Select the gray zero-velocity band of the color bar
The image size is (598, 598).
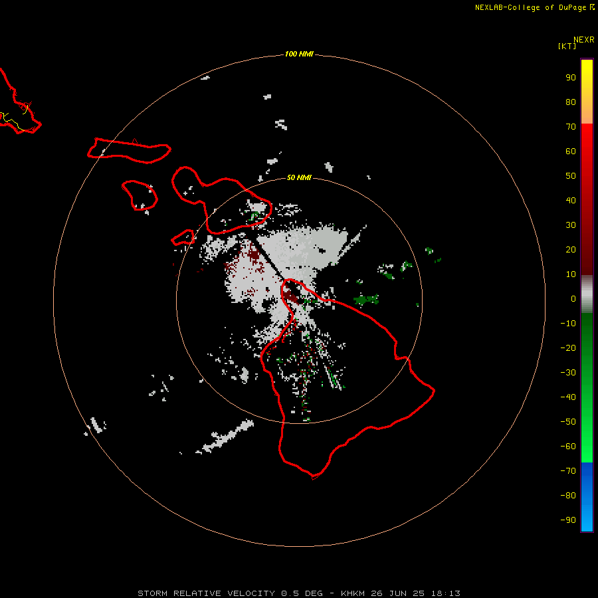[x=587, y=294]
